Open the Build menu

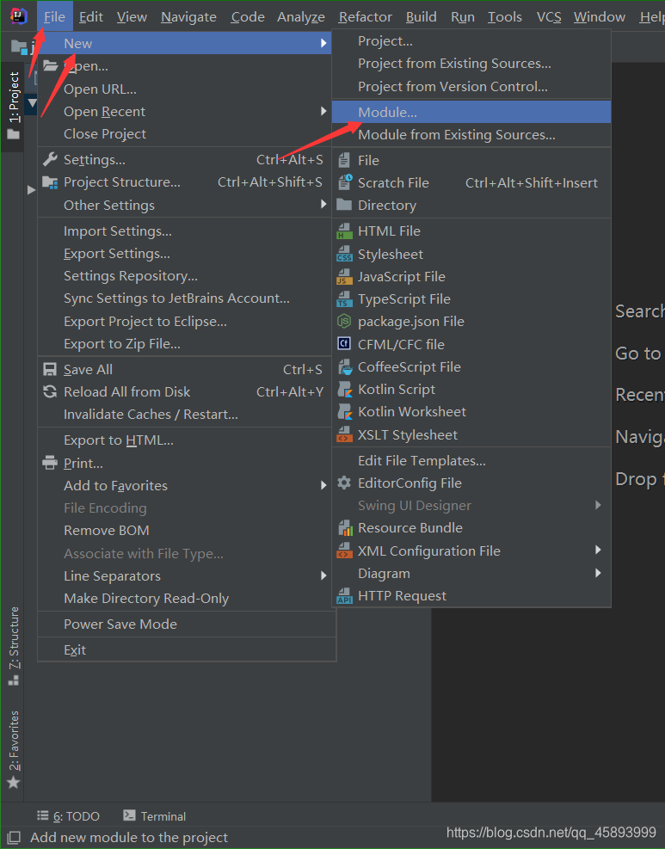pyautogui.click(x=421, y=17)
